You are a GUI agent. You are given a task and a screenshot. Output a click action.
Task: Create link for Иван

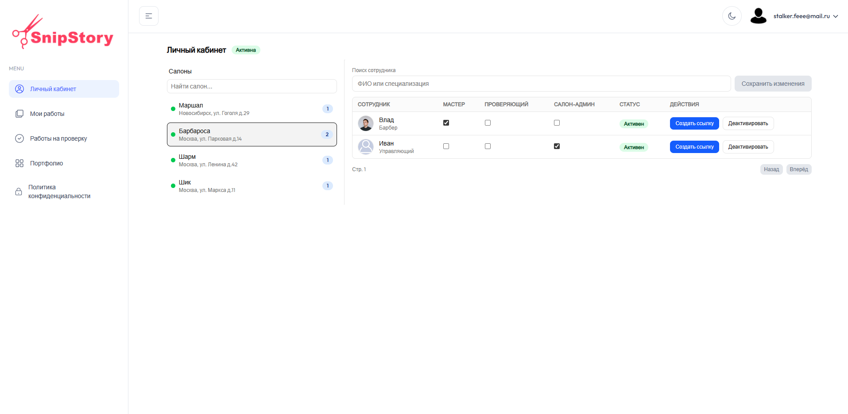[694, 147]
